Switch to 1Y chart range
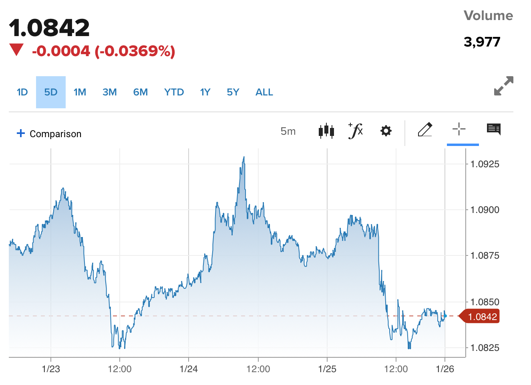Viewport: 531px width, 385px height. pyautogui.click(x=205, y=92)
